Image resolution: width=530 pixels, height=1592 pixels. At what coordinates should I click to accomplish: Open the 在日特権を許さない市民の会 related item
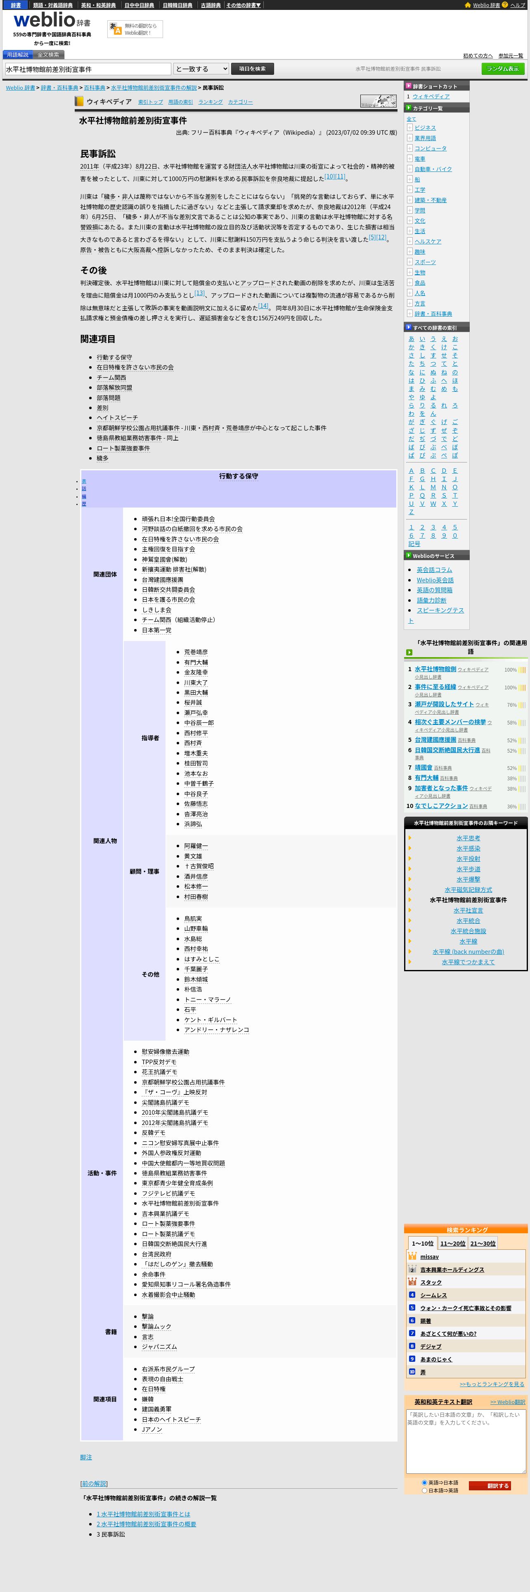[135, 367]
